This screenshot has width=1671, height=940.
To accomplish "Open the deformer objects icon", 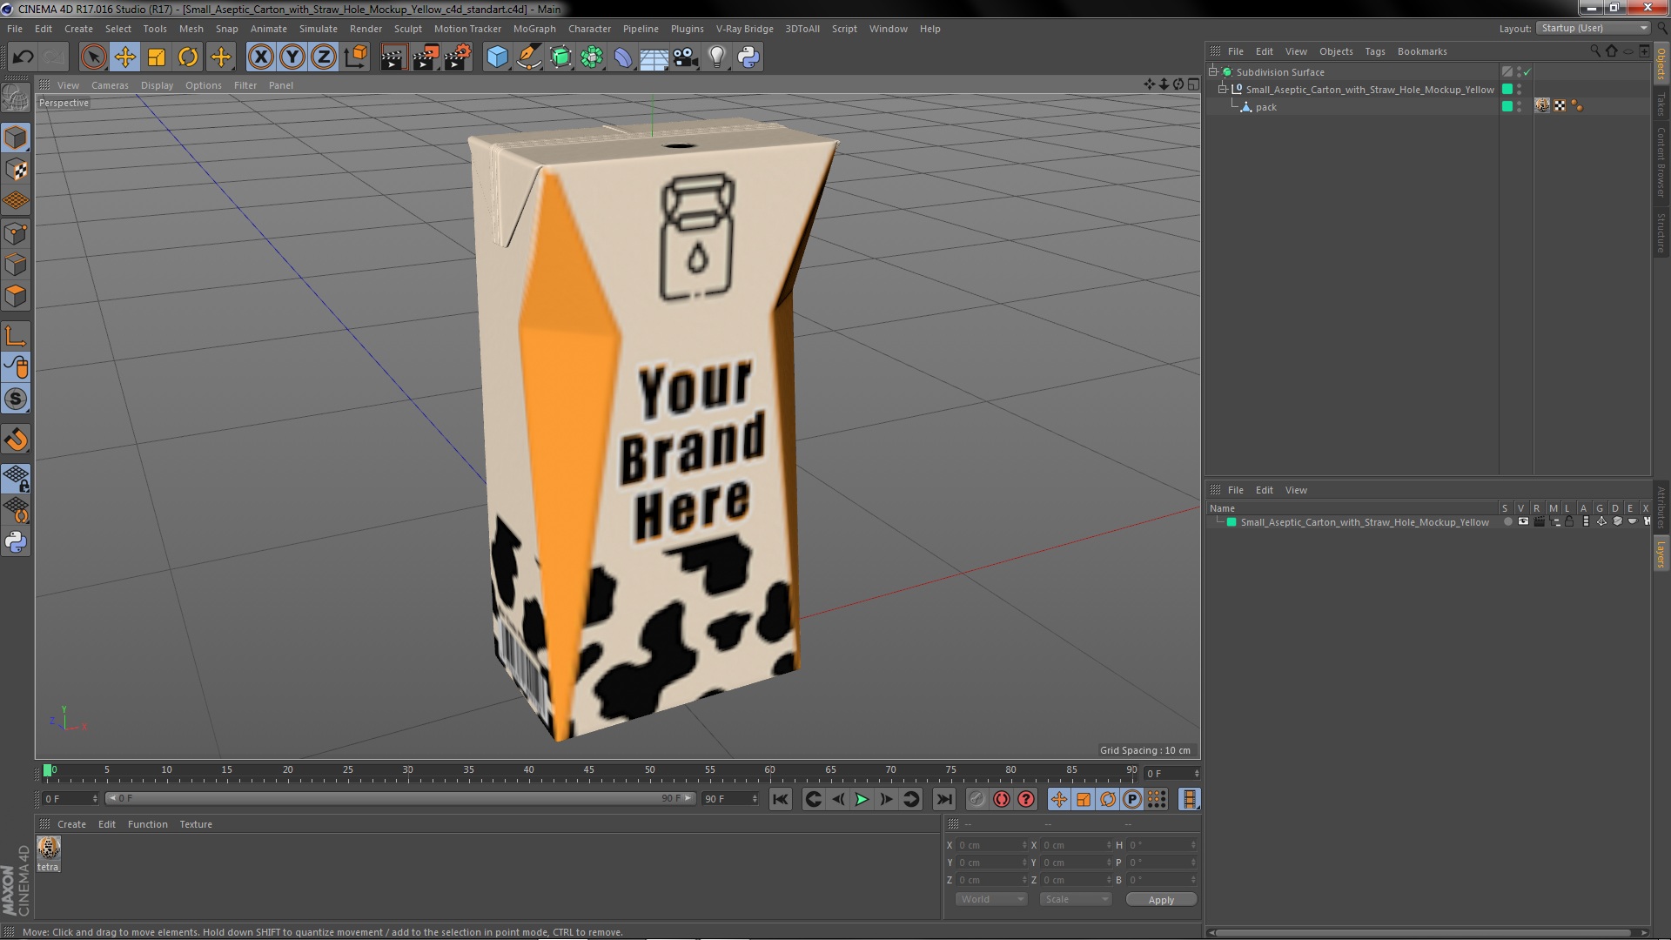I will pos(623,57).
